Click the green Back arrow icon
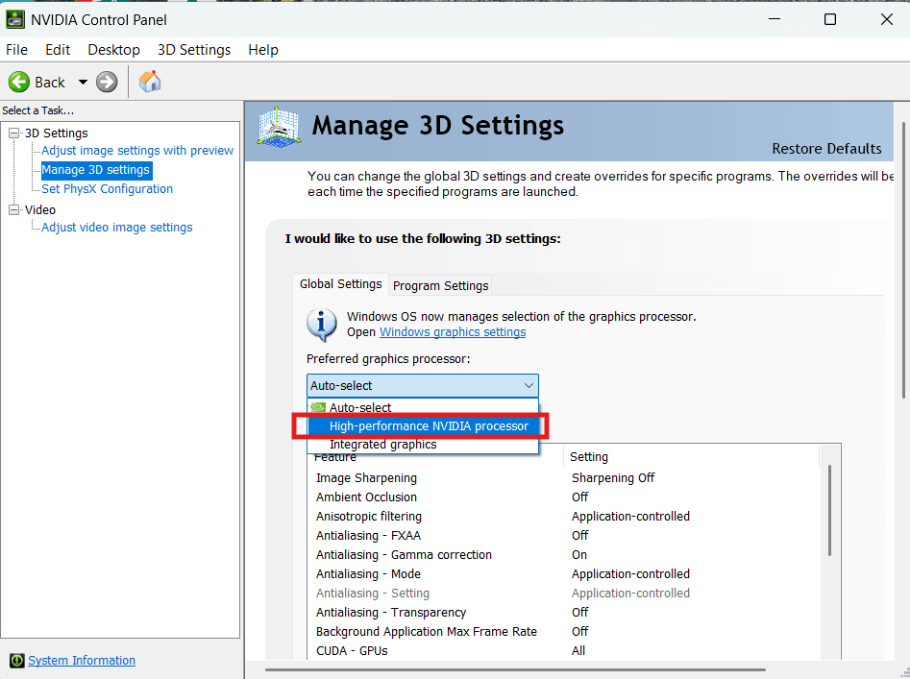This screenshot has width=910, height=679. (19, 82)
